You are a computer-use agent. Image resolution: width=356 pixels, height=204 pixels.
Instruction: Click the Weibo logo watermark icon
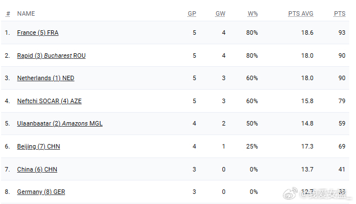[x=290, y=193]
